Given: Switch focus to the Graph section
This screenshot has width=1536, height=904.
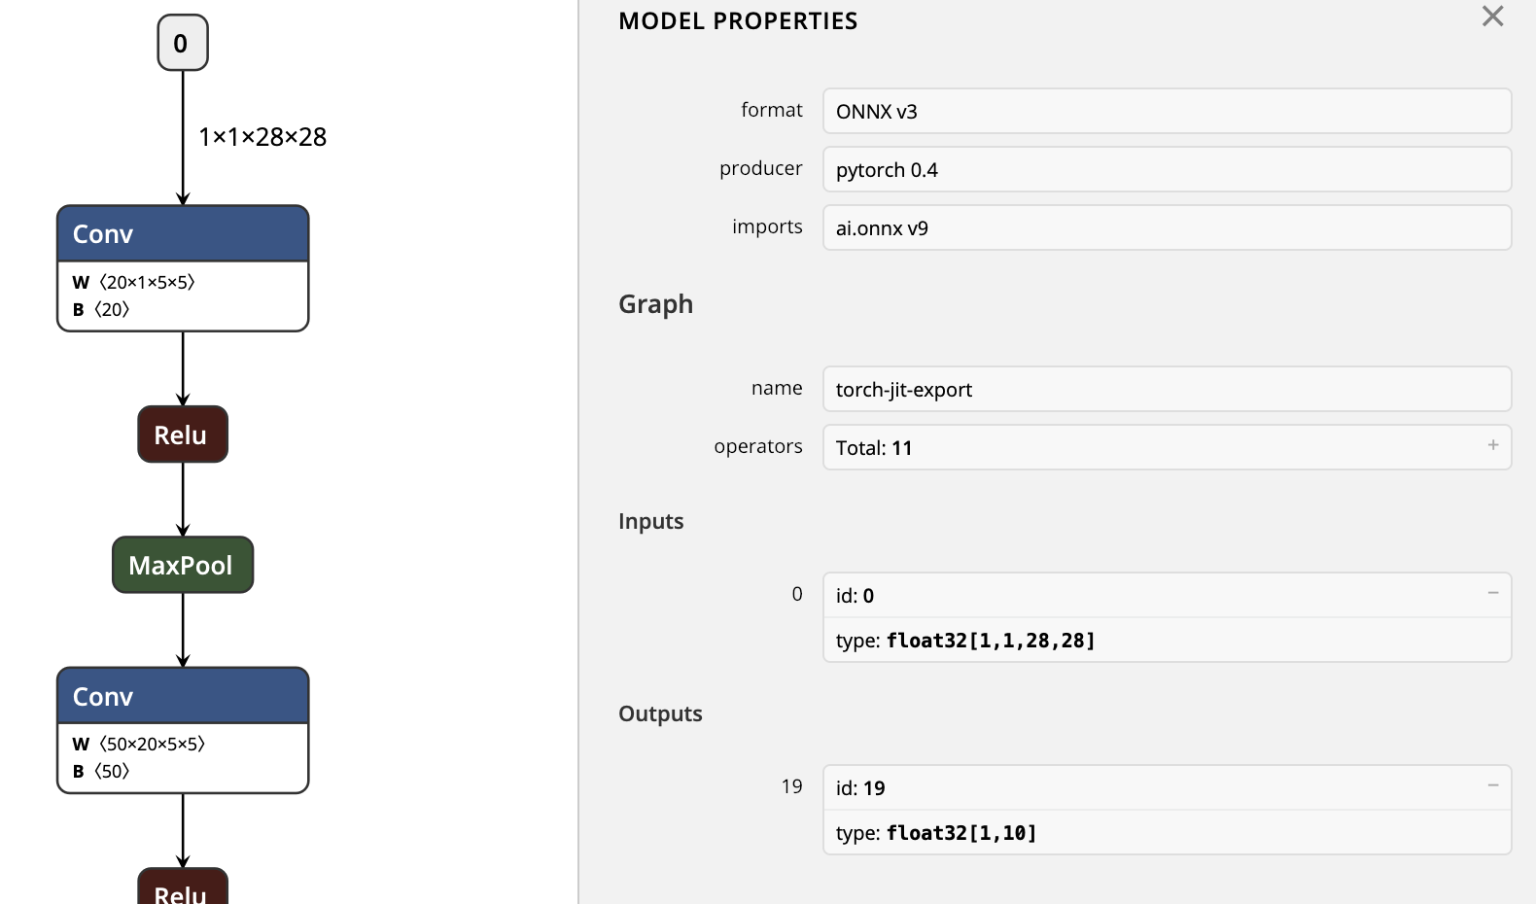Looking at the screenshot, I should (655, 304).
